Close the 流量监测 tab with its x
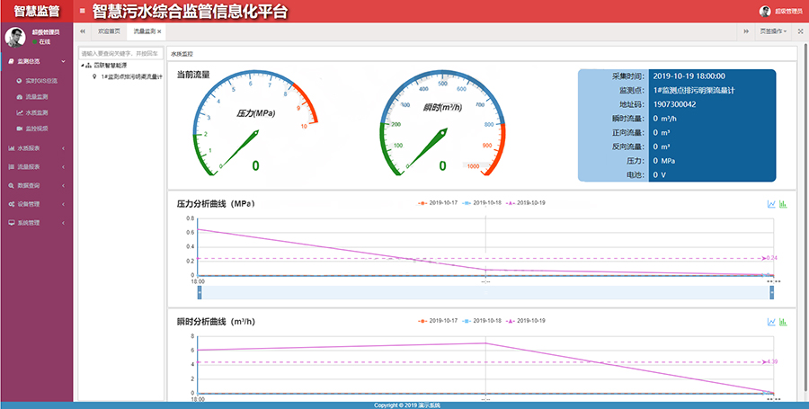The image size is (809, 409). (x=159, y=31)
